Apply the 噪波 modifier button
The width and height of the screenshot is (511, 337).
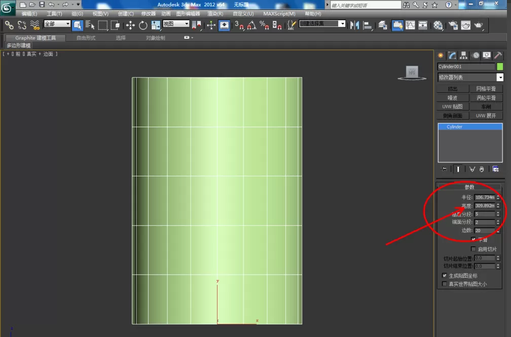point(453,98)
